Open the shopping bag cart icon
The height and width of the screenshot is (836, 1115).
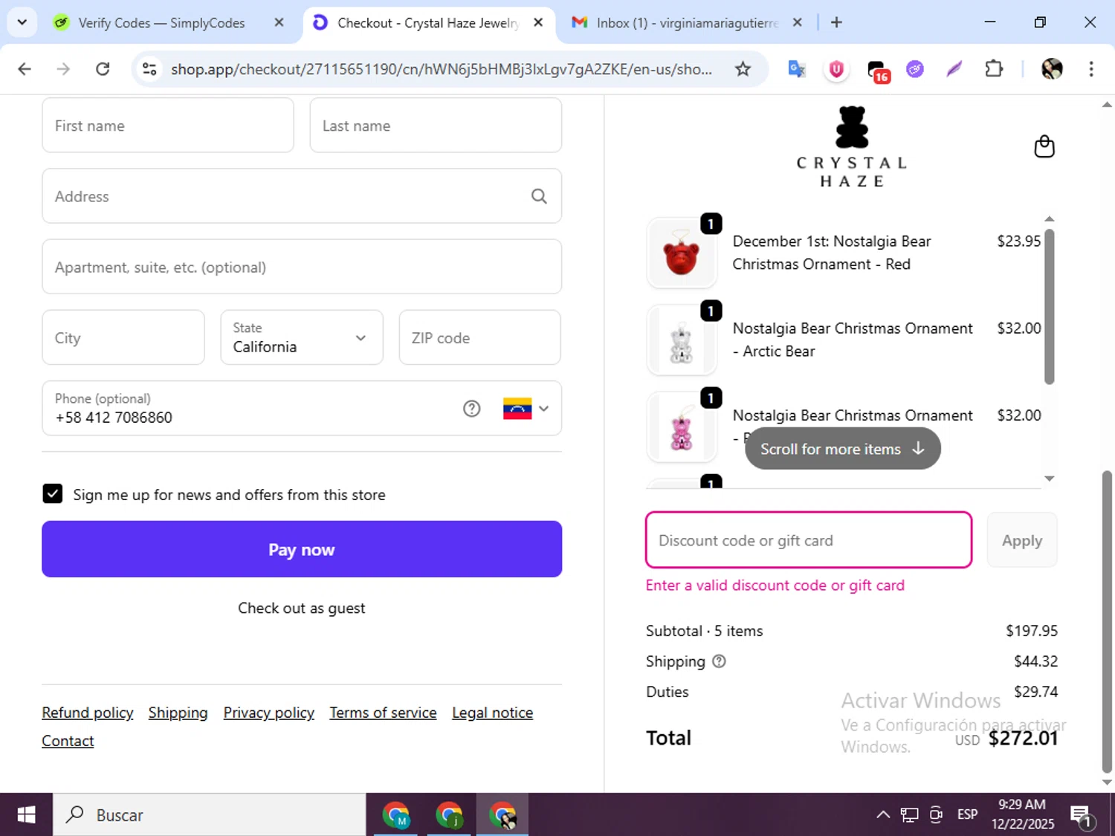coord(1044,146)
